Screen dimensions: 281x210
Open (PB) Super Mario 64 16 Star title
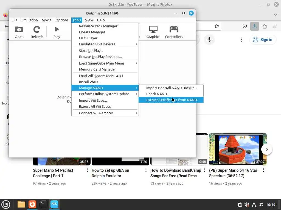pos(233,173)
